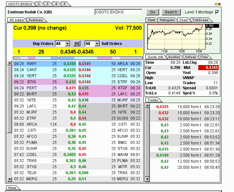Image resolution: width=234 pixels, height=192 pixels.
Task: Open the Indices tab
Action: click(x=190, y=57)
